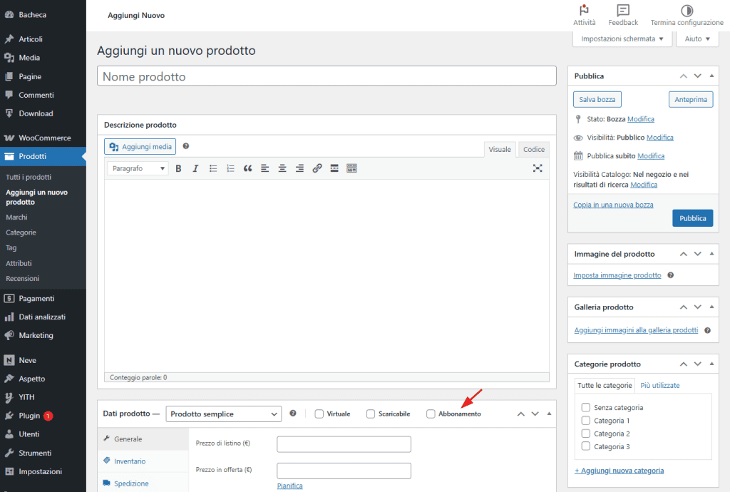Expand the Impostazioni schermata panel

(622, 39)
